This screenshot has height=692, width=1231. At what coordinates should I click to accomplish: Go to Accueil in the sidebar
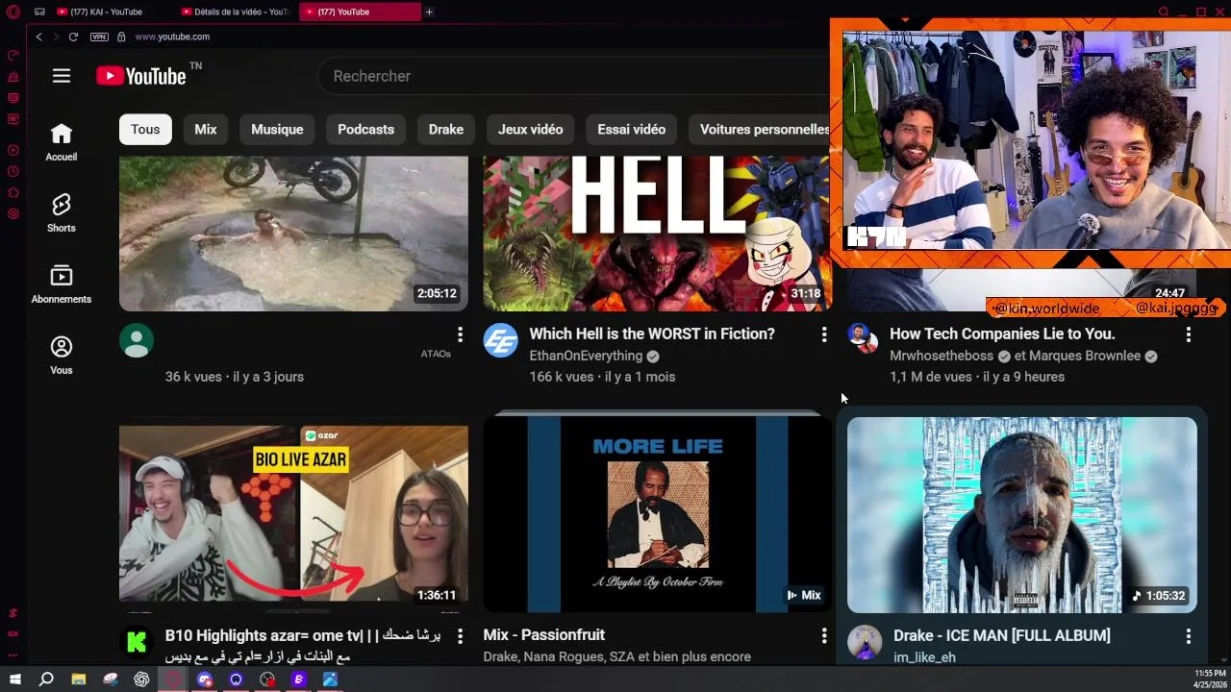coord(62,142)
